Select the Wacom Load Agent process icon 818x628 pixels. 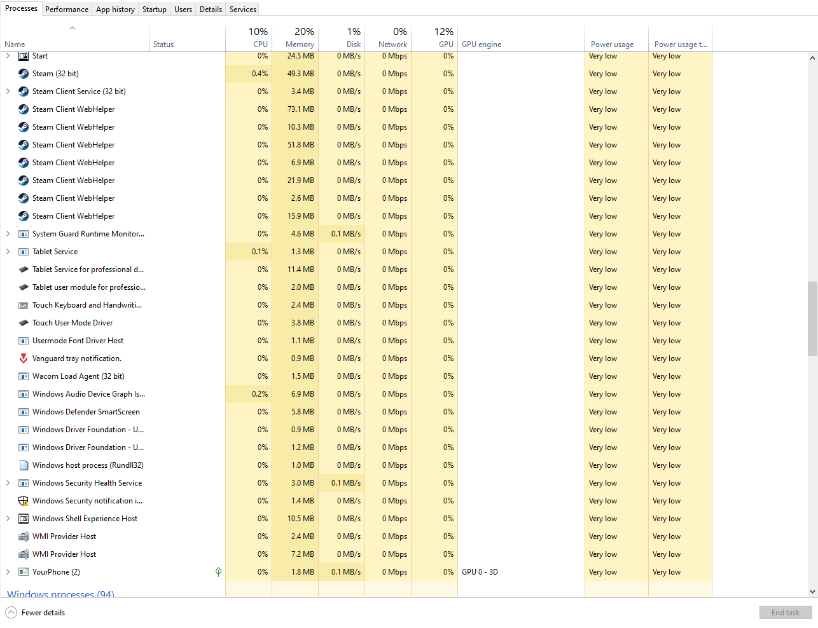tap(24, 376)
